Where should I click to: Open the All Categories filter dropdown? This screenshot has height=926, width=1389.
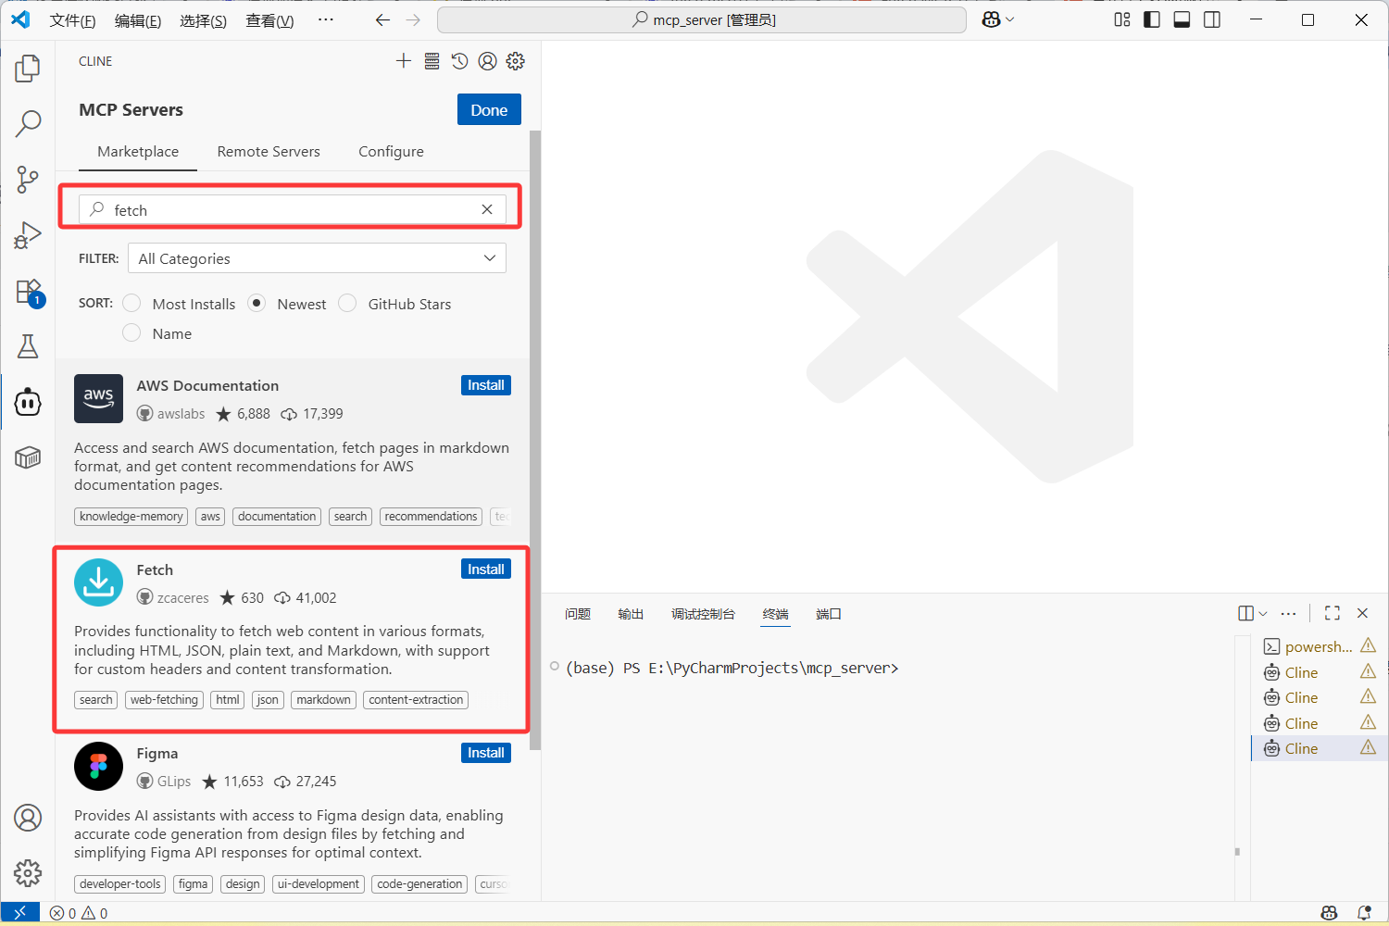point(317,258)
